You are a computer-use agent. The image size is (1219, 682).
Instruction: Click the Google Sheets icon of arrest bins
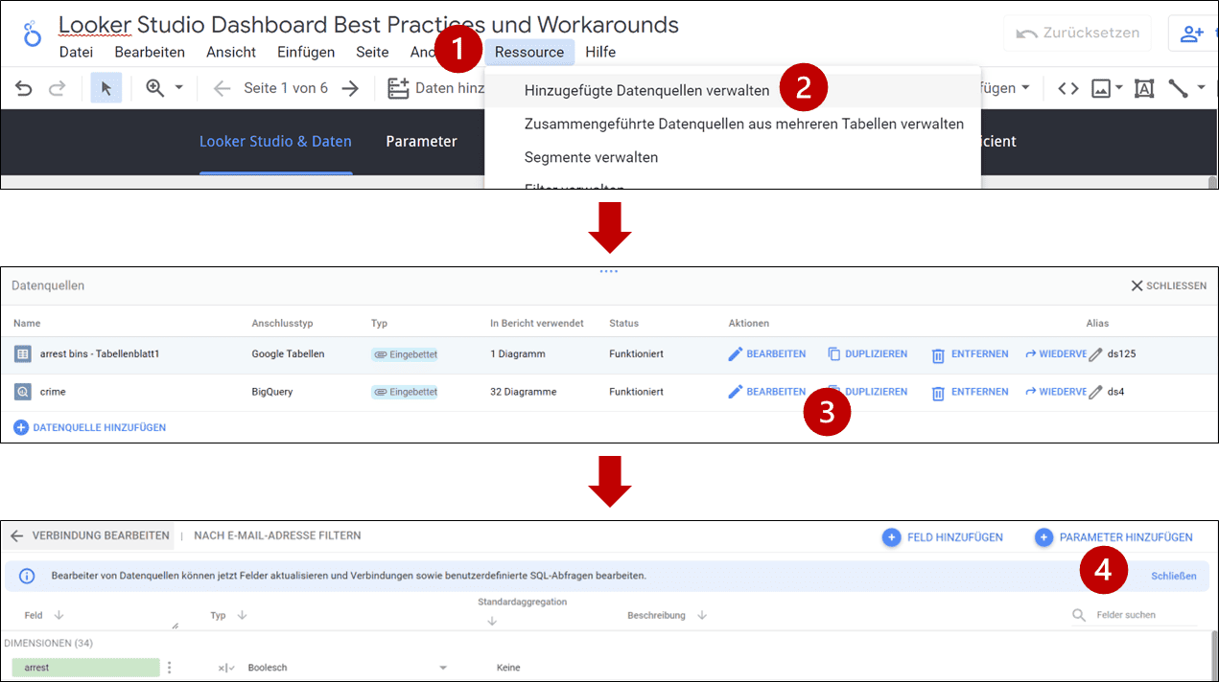click(23, 353)
